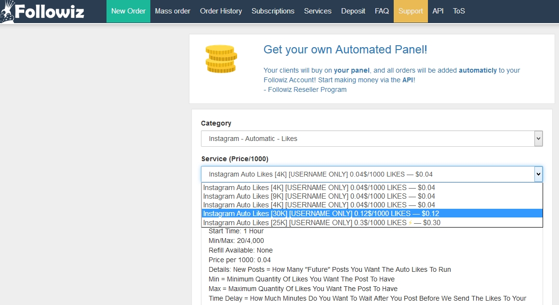Click the gold coins stack icon
Viewport: 559px width, 305px height.
(x=221, y=59)
